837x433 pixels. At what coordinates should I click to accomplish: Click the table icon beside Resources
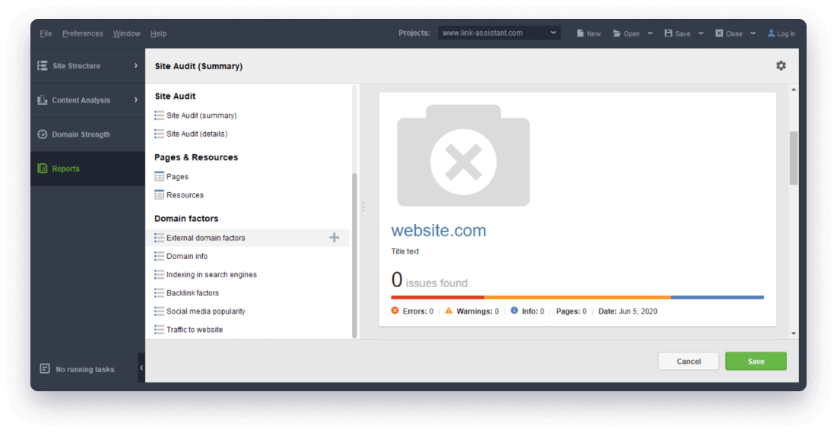pyautogui.click(x=159, y=194)
